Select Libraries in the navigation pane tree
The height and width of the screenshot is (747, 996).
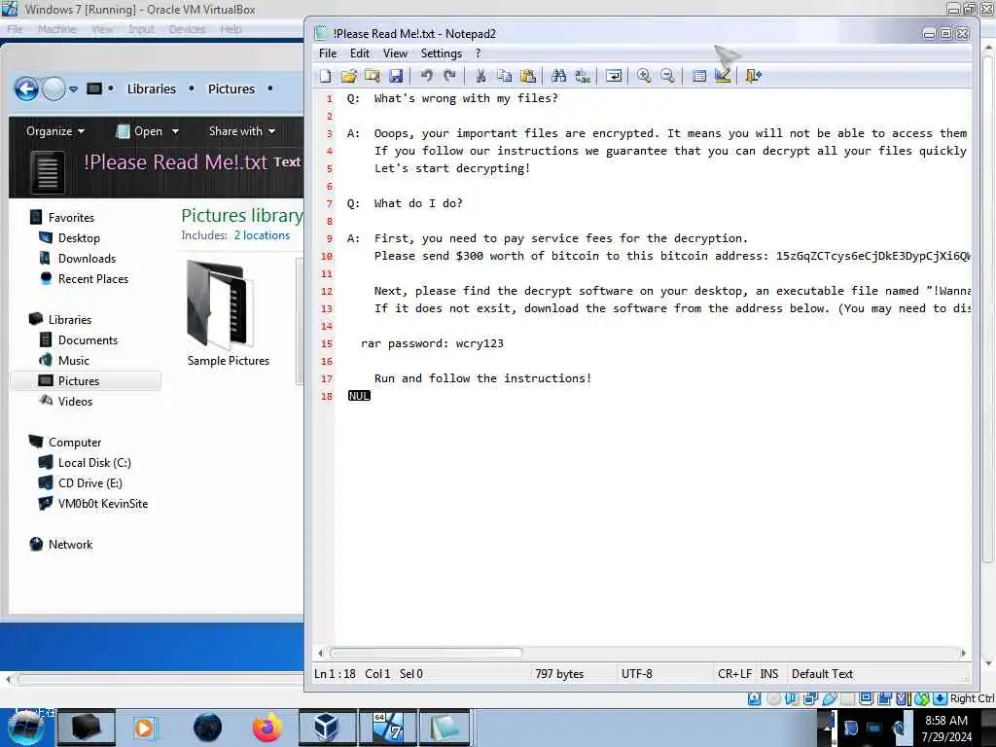point(70,320)
